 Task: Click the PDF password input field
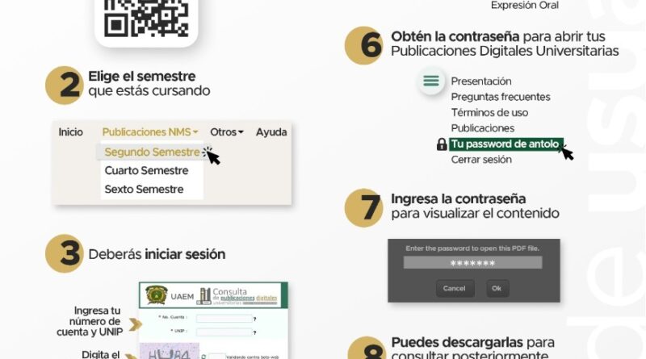click(x=472, y=263)
